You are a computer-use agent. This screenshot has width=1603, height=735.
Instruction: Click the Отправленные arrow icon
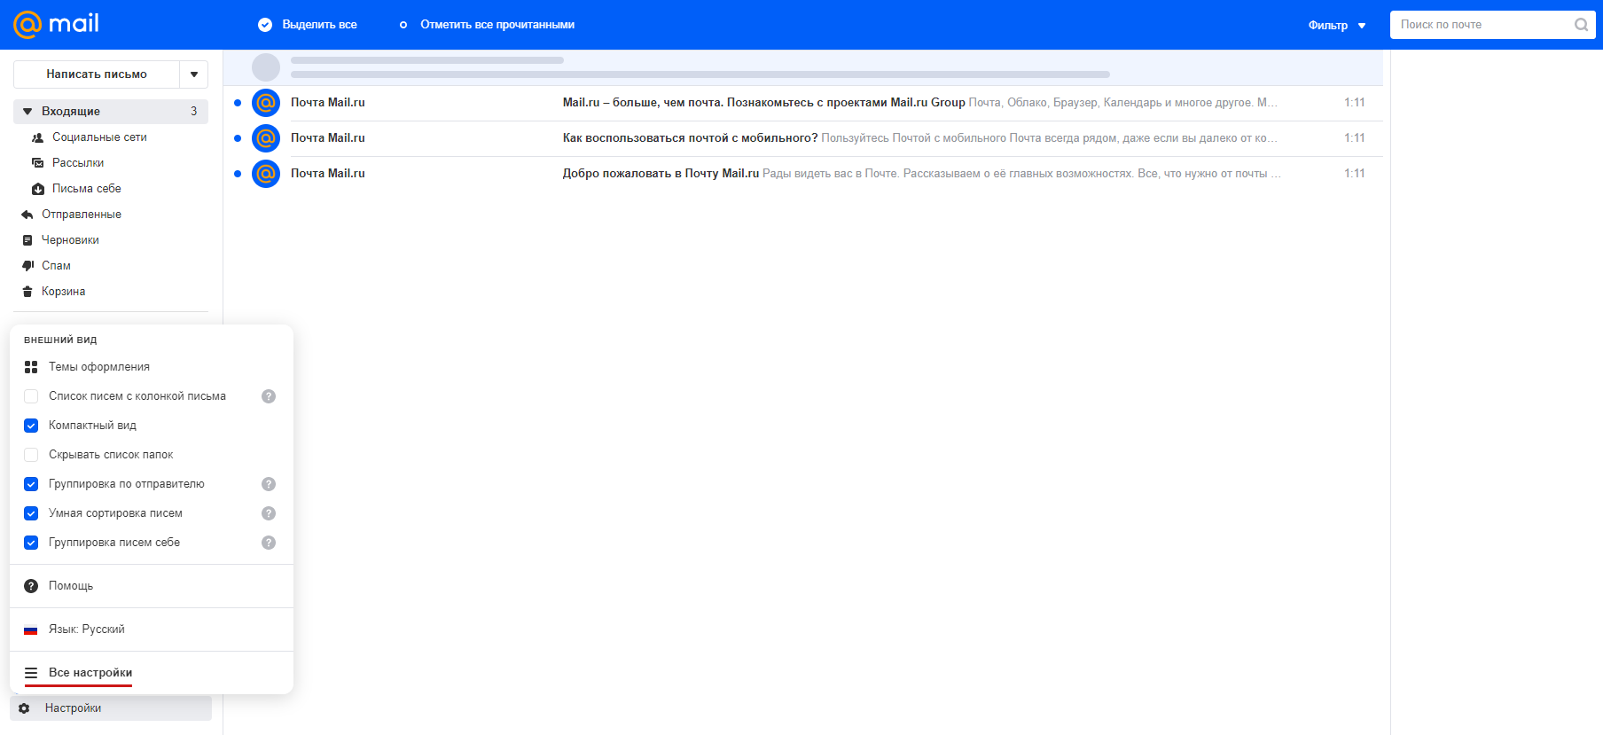click(x=27, y=215)
